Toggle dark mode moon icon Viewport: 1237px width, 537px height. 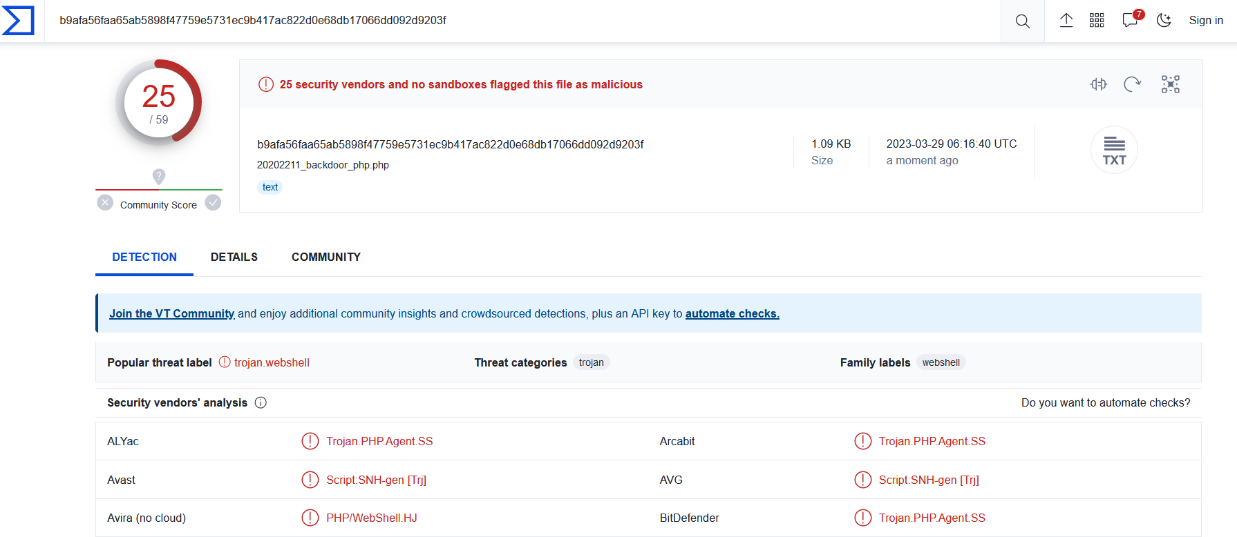[x=1164, y=21]
